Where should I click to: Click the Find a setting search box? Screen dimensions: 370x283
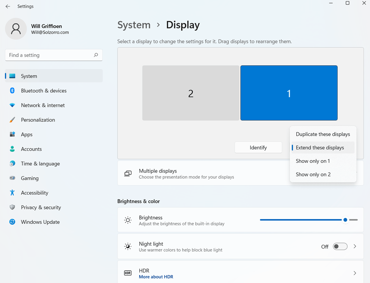pyautogui.click(x=54, y=55)
